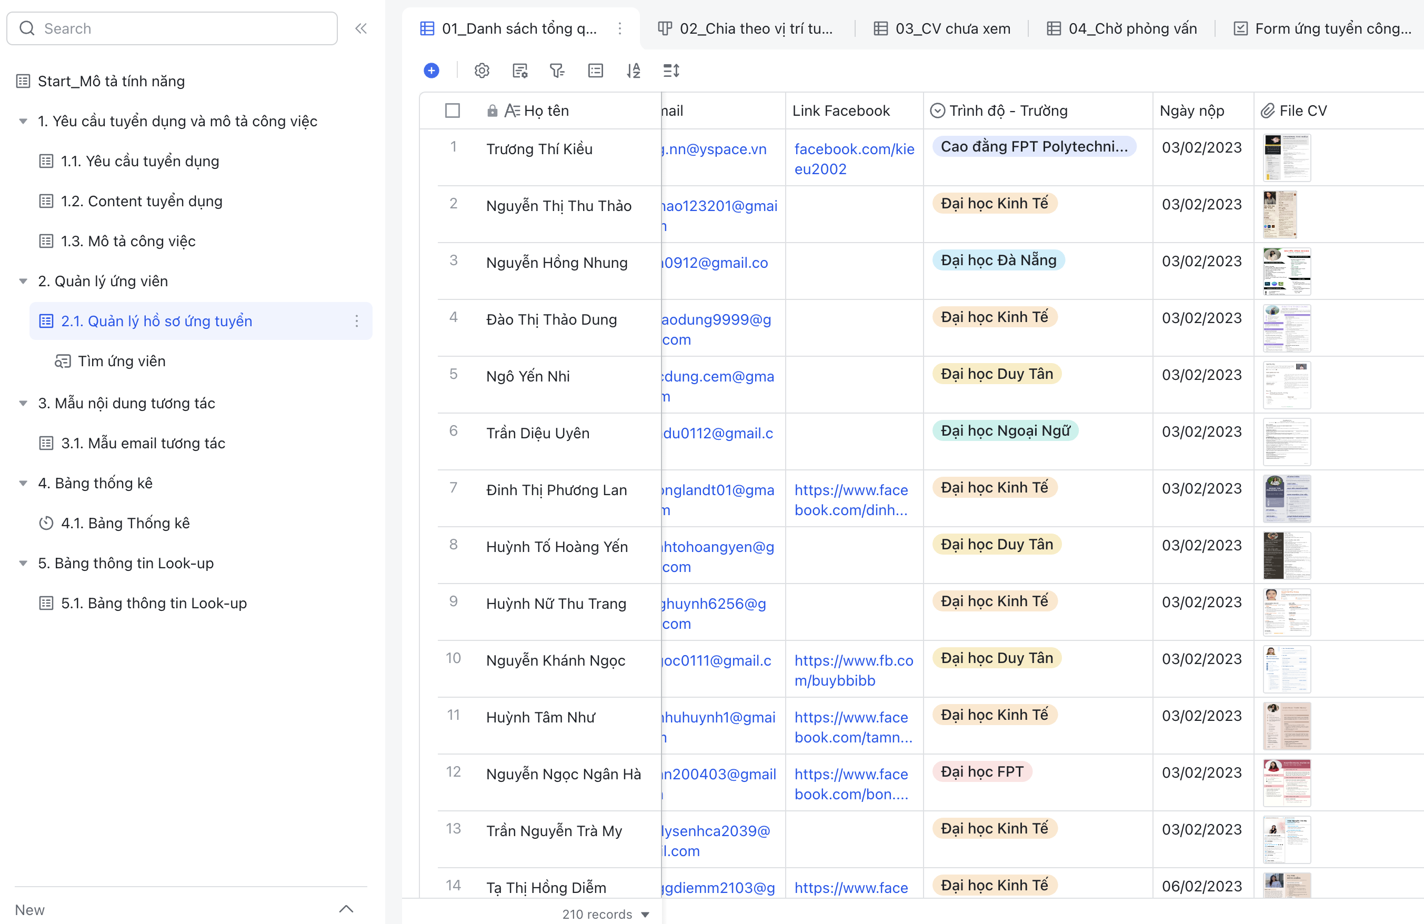Viewport: 1424px width, 924px height.
Task: Click the lock icon on Họ tên column
Action: [492, 110]
